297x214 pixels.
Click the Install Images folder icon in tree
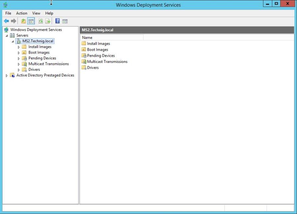(x=24, y=47)
